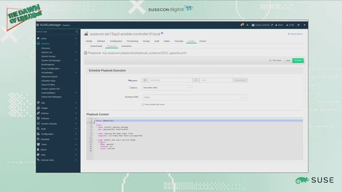Image resolution: width=342 pixels, height=192 pixels.
Task: Click the search icon in top bar
Action: pos(247,25)
